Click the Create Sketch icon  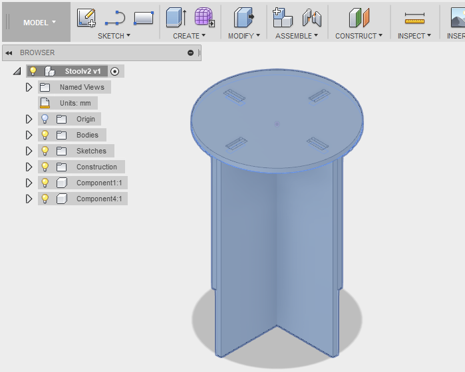pyautogui.click(x=86, y=18)
